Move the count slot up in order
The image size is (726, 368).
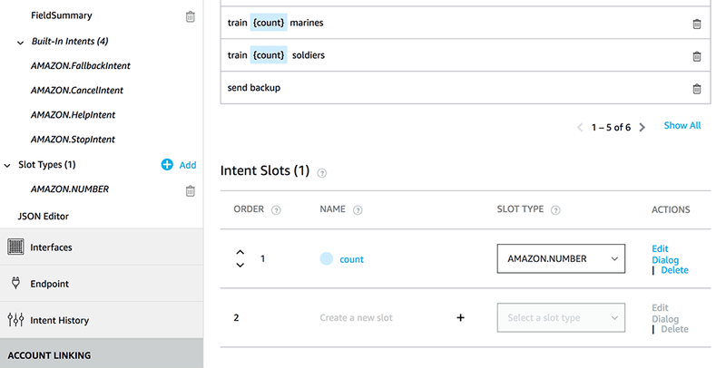pyautogui.click(x=240, y=253)
